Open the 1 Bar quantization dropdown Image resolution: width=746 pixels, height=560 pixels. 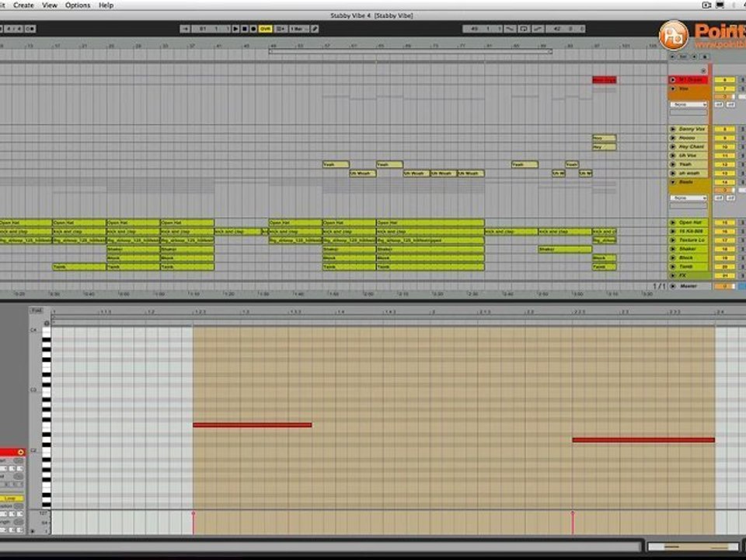[x=298, y=29]
